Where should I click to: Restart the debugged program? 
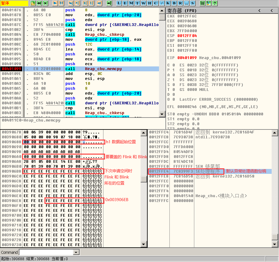(39, 3)
